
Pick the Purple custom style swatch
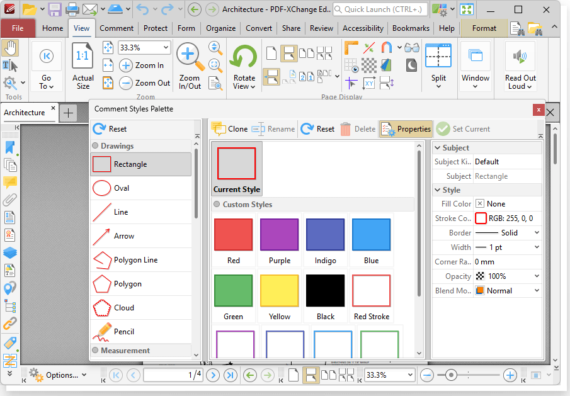(x=280, y=240)
